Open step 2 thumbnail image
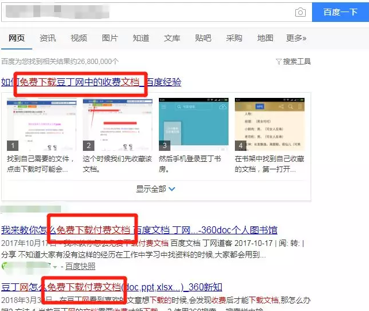 coord(117,124)
